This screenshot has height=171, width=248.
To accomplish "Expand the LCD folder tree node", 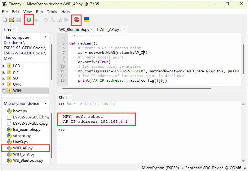I will click(4, 66).
